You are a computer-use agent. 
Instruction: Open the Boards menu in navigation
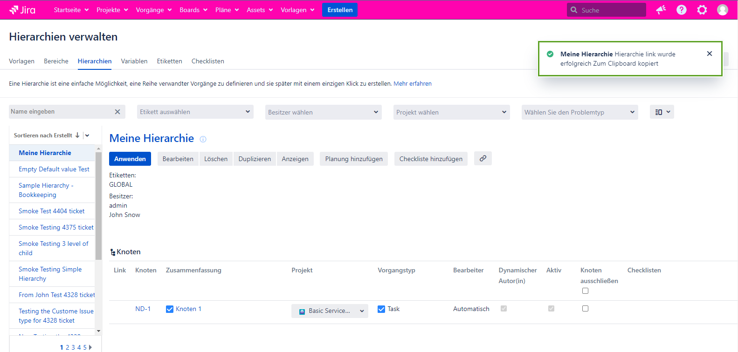[x=193, y=10]
